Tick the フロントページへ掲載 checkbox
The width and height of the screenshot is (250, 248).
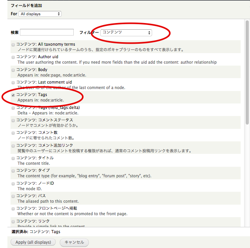tap(13, 209)
